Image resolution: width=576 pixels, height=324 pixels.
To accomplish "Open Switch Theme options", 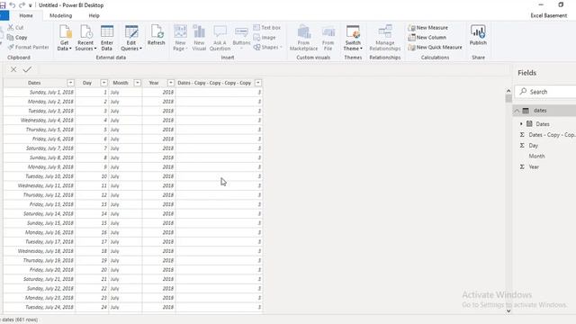I will (x=353, y=38).
